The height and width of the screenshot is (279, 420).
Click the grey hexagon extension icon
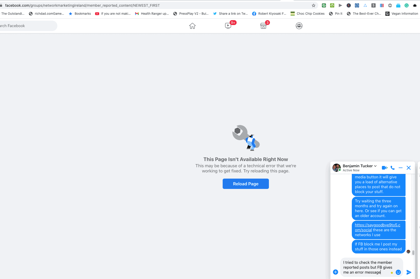[390, 5]
